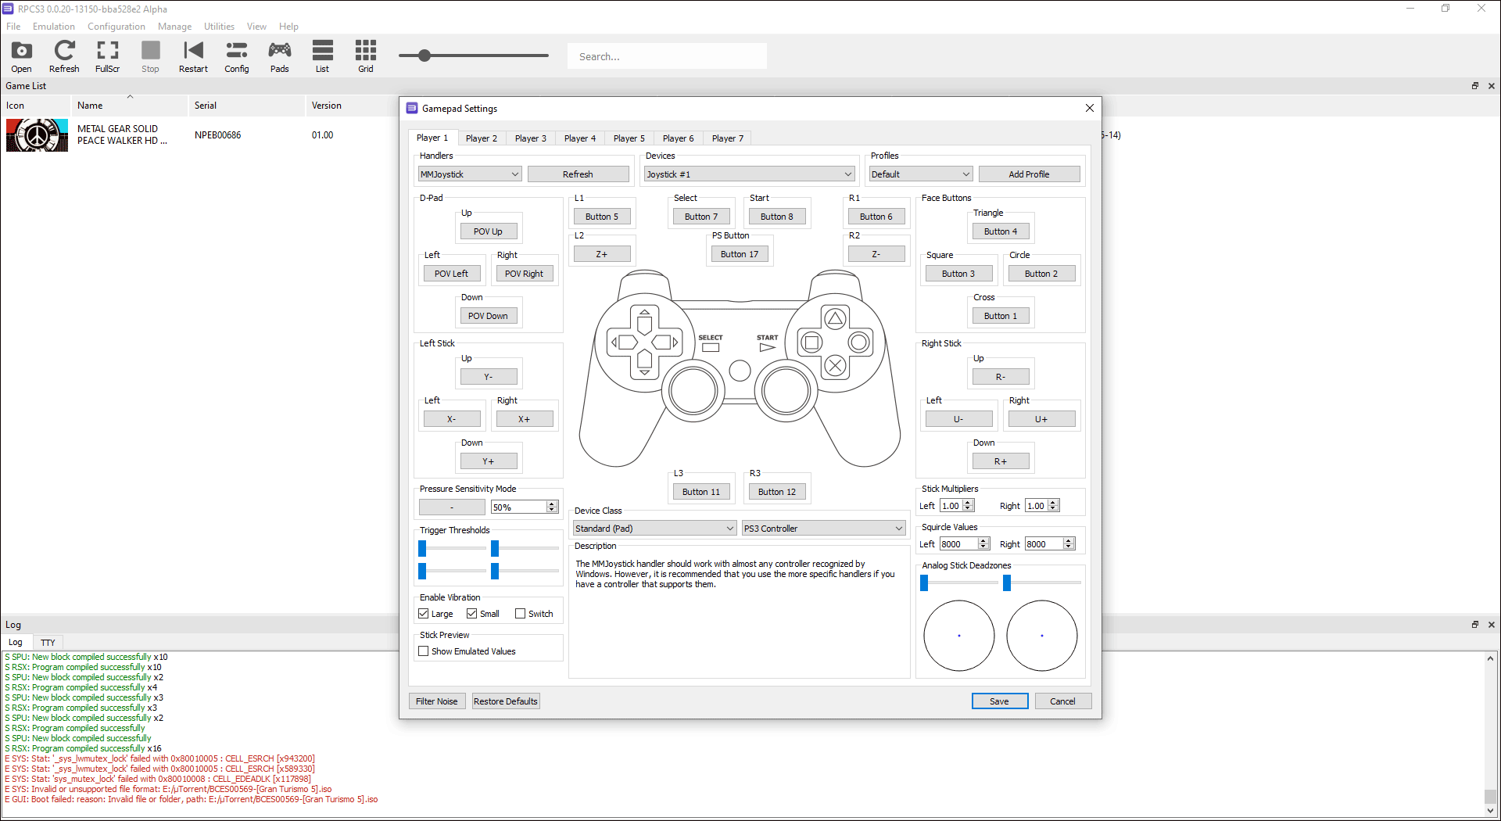Open the Configuration menu

116,27
